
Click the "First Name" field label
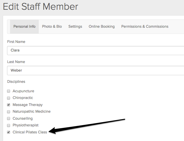16,41
